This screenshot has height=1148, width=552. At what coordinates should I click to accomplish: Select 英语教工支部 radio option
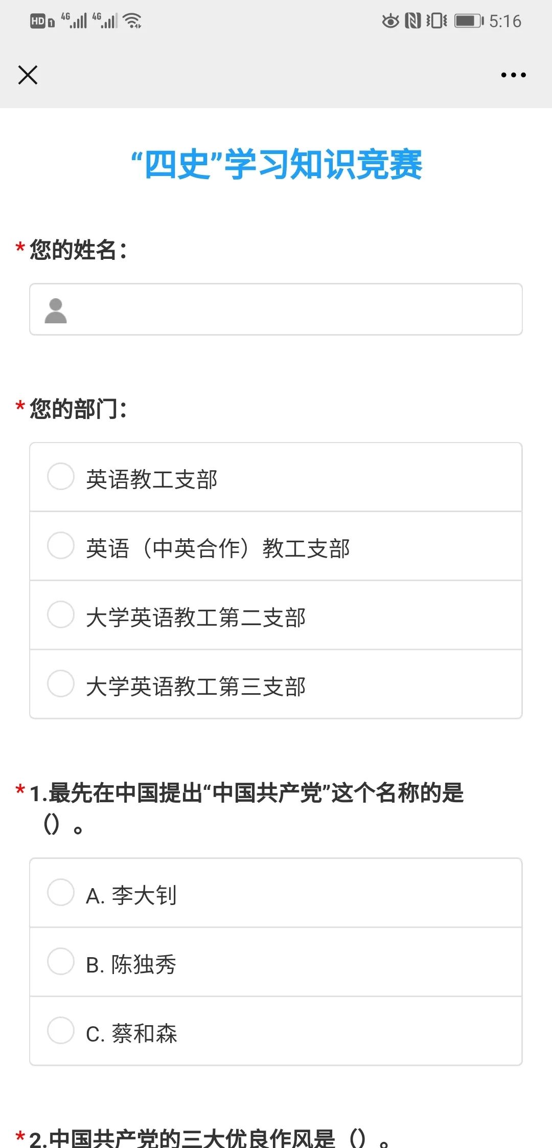(x=61, y=477)
